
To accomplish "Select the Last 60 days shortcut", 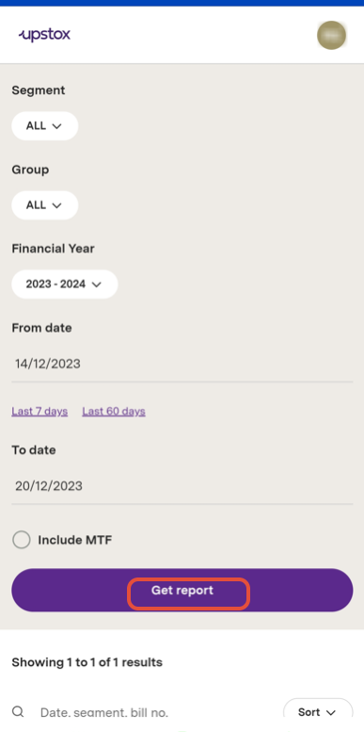I will pos(114,412).
